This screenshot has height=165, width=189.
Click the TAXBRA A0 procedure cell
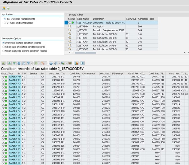[13, 77]
